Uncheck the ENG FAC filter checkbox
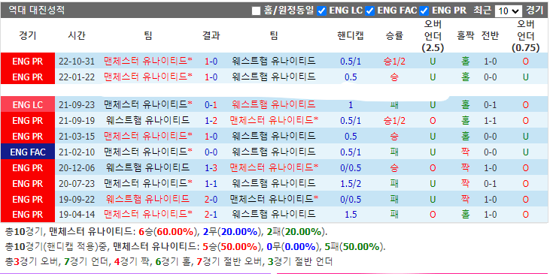This screenshot has height=274, width=550. click(369, 11)
